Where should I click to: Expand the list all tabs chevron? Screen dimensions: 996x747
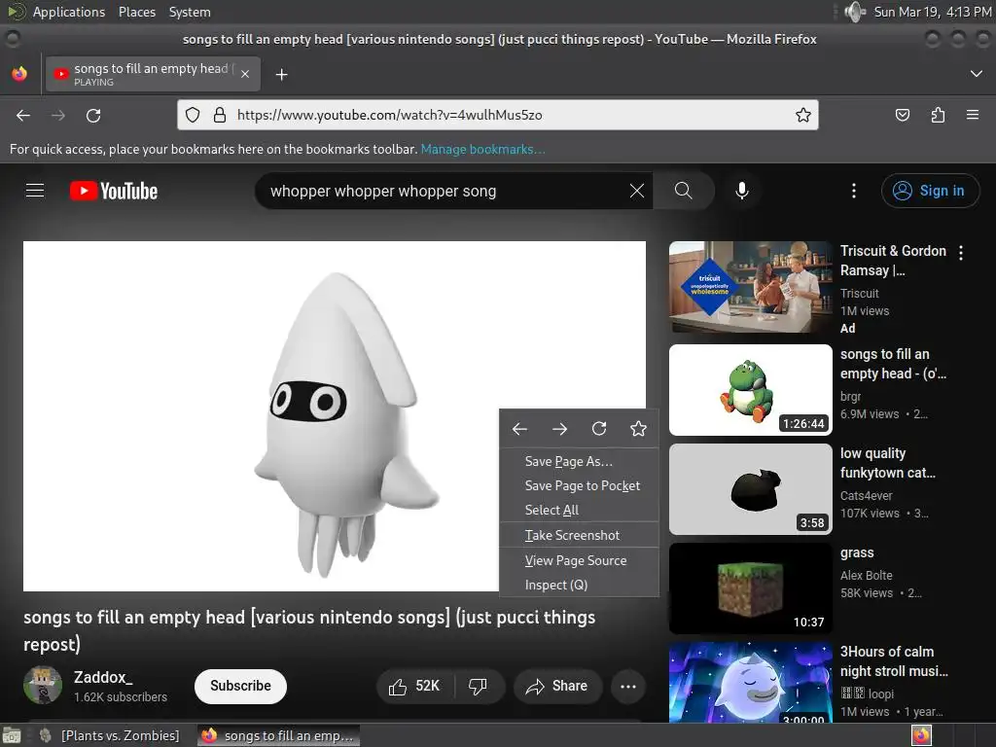pos(977,74)
